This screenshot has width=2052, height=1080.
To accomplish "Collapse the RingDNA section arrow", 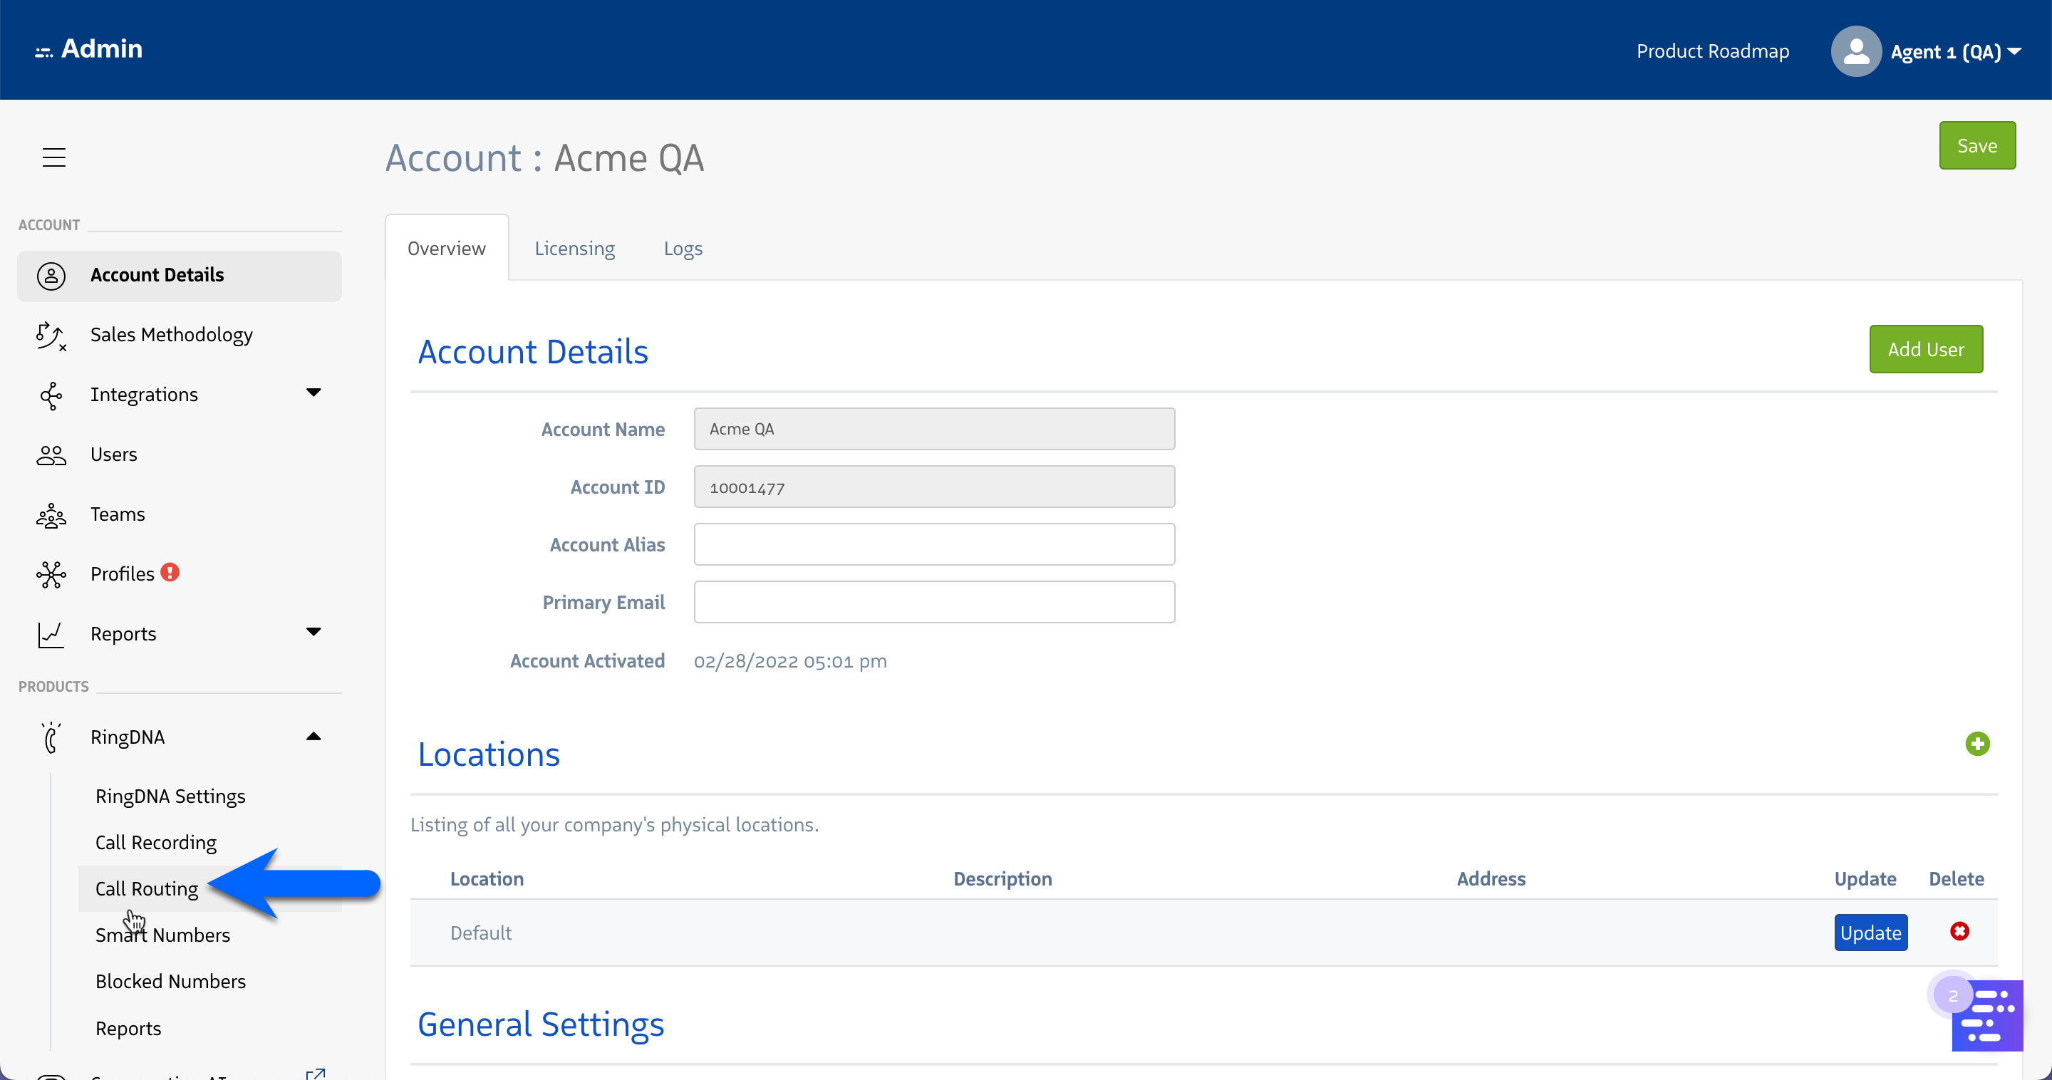I will (313, 737).
